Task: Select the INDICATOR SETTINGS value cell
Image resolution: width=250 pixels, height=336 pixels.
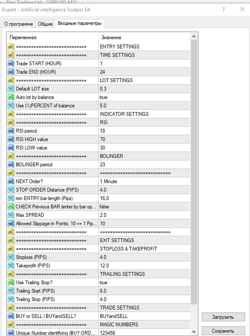Action: 144,114
